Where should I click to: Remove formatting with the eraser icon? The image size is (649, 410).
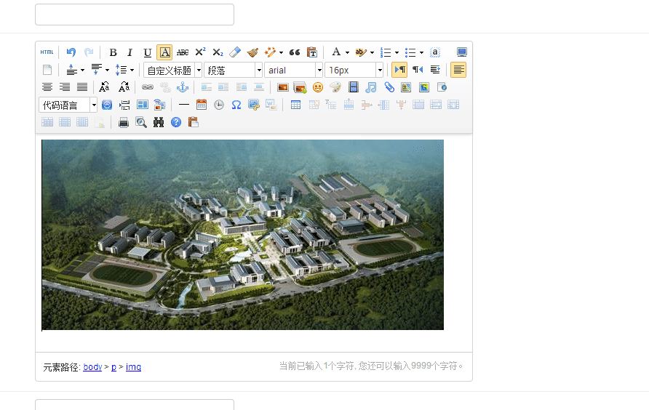pyautogui.click(x=235, y=52)
